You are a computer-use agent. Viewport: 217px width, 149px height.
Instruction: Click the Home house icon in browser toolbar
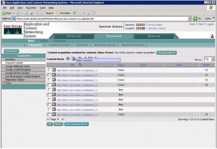click(37, 13)
